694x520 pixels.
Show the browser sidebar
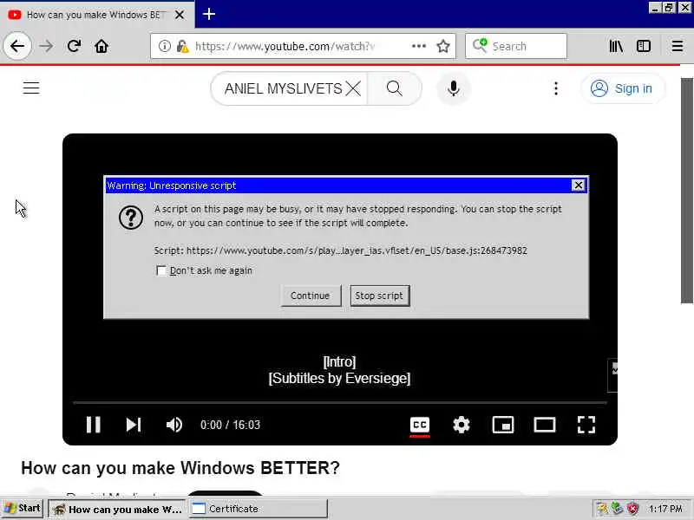coord(644,46)
